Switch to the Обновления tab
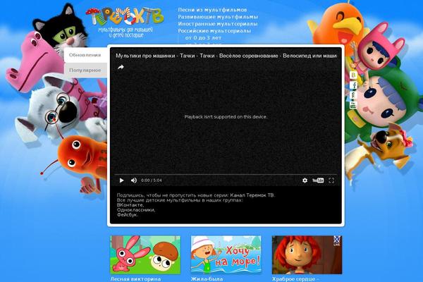 tap(85, 55)
